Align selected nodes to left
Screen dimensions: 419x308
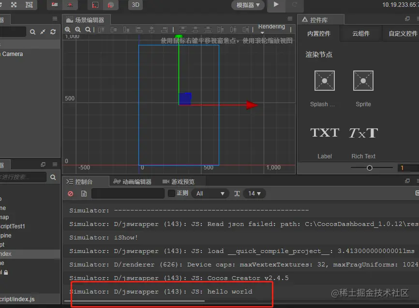coord(139,29)
